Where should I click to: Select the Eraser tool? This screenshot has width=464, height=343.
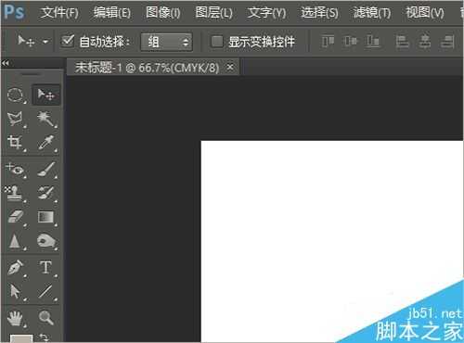(15, 217)
